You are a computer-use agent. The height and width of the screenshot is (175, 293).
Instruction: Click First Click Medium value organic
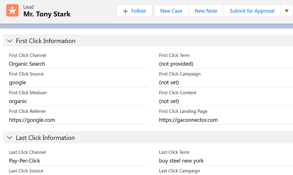(18, 101)
